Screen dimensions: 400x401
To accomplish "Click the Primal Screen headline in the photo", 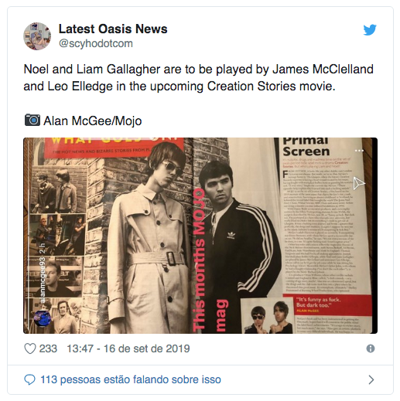I will (306, 147).
